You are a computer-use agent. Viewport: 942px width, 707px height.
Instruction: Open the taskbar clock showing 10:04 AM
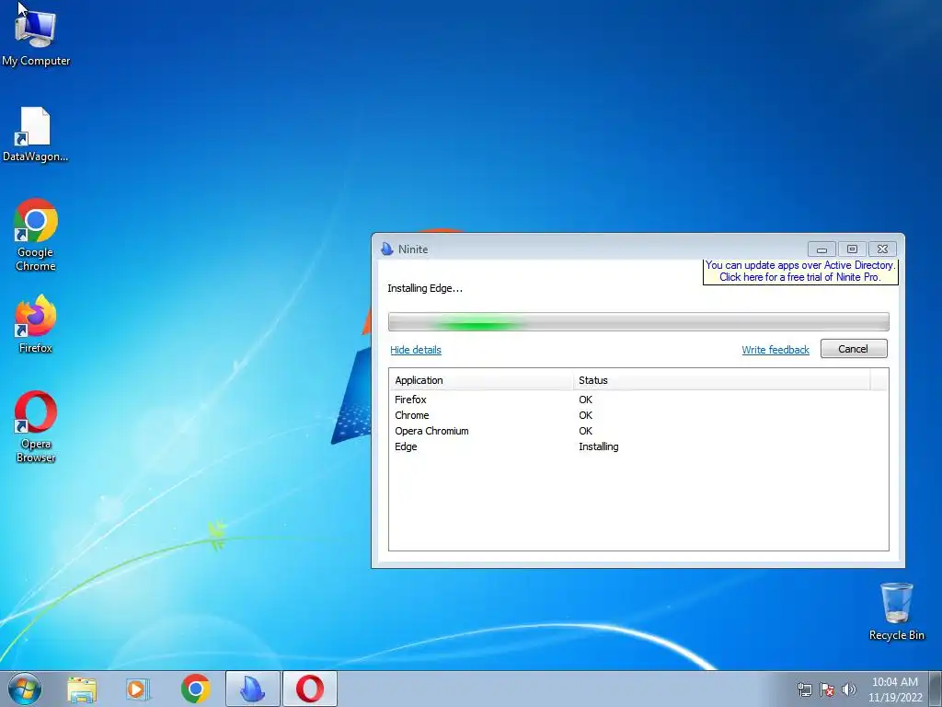[894, 690]
